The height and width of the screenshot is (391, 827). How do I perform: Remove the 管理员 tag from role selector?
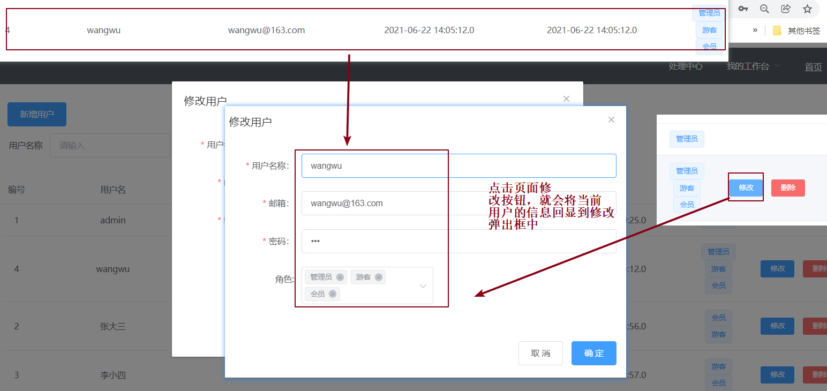(340, 277)
